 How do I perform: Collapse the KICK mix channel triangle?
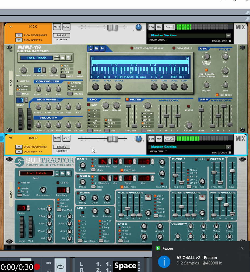coord(11,27)
